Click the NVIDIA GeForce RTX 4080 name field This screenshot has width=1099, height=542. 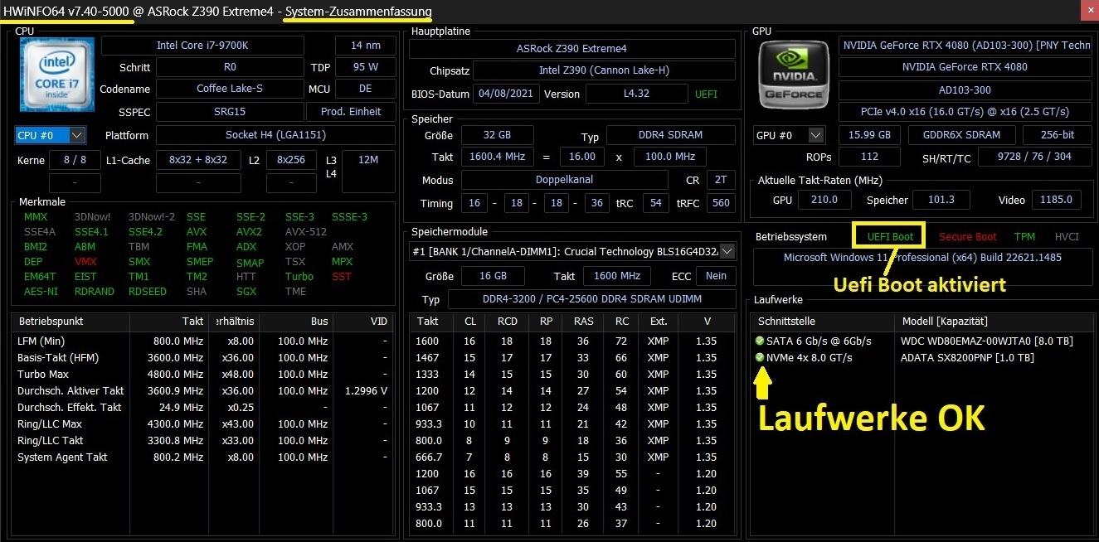(965, 67)
